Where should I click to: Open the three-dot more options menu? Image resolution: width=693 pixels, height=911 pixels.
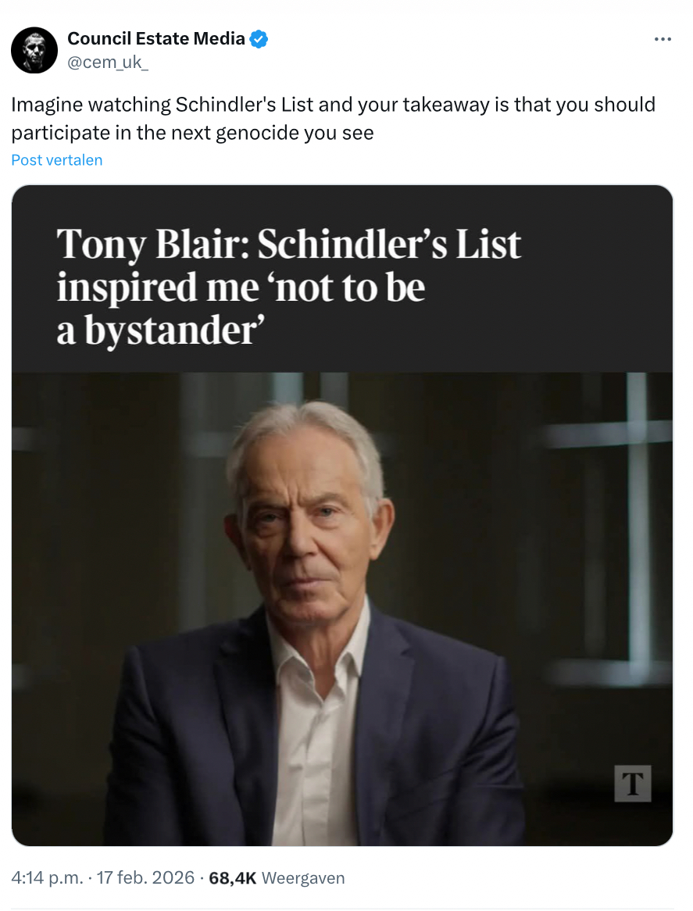tap(663, 39)
